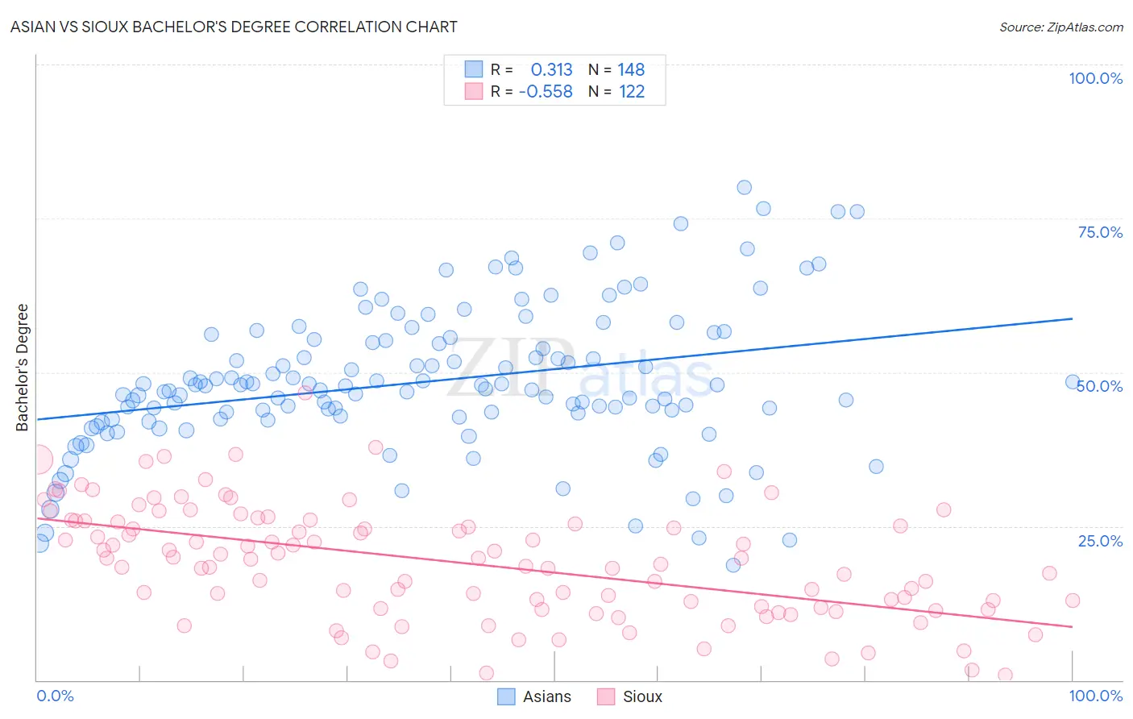Click the R value -0.558 in legend
The width and height of the screenshot is (1133, 719).
(546, 91)
